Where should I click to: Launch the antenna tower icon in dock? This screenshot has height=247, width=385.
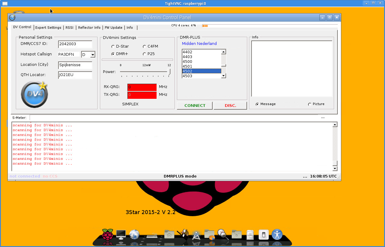196,234
